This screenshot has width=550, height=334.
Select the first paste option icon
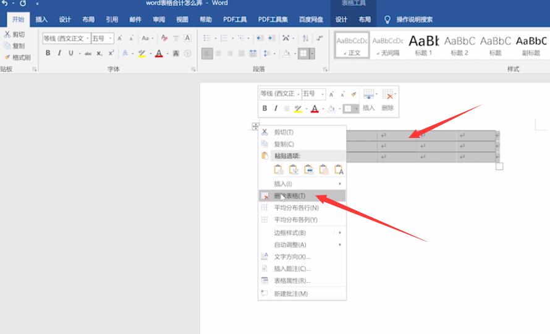pyautogui.click(x=279, y=169)
